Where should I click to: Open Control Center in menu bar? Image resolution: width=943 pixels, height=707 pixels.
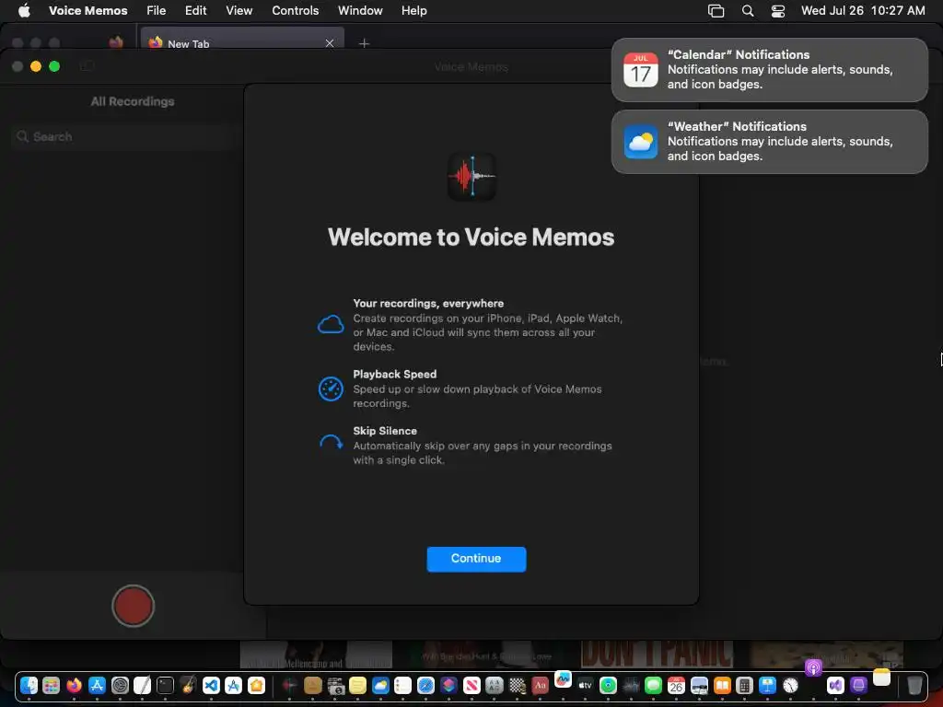[x=777, y=10]
